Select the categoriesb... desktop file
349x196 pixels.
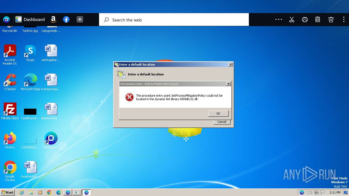click(51, 29)
